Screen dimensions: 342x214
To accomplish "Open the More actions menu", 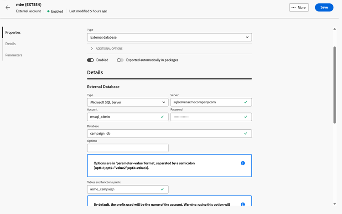I will (x=299, y=7).
